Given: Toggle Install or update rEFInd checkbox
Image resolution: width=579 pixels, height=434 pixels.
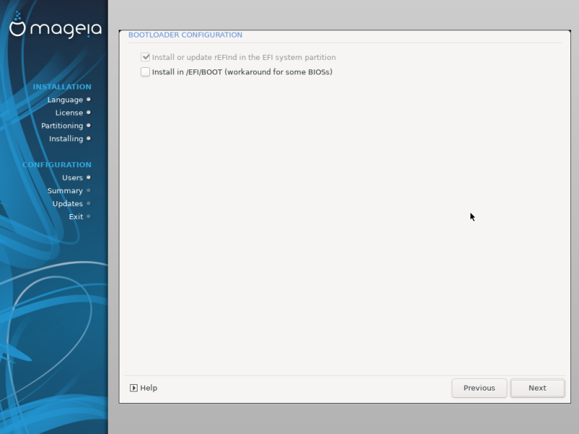Looking at the screenshot, I should click(x=145, y=57).
